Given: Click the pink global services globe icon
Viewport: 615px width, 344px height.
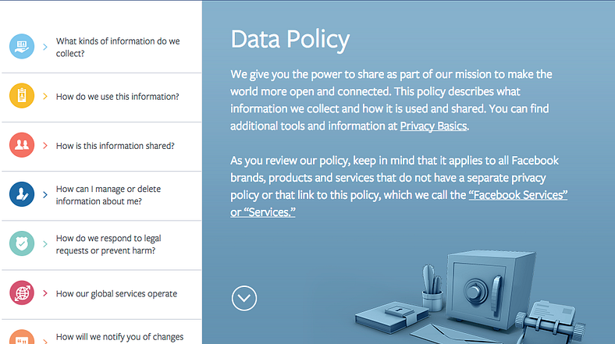Looking at the screenshot, I should tap(22, 293).
